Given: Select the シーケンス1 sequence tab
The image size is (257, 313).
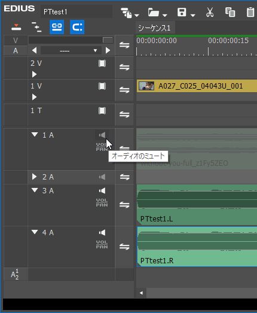Looking at the screenshot, I should click(155, 28).
